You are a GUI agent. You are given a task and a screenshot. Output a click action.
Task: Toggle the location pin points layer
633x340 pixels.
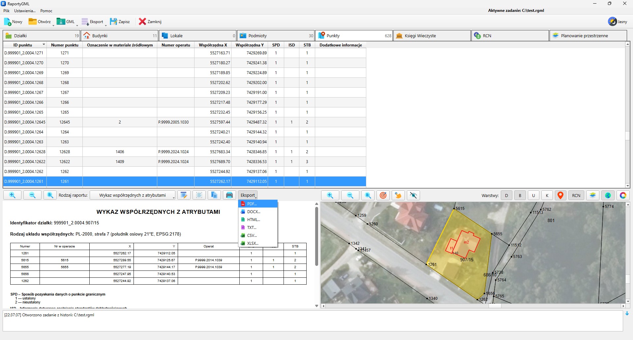tap(560, 195)
